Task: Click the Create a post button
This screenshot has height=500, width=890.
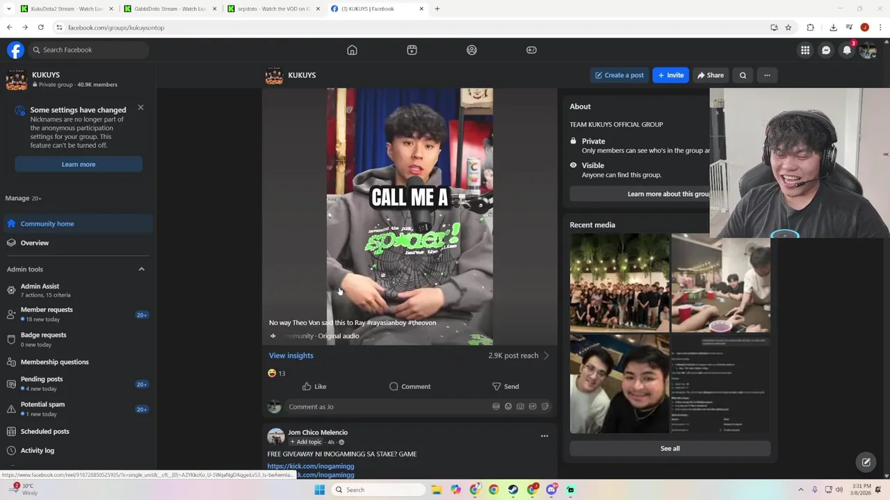Action: click(x=619, y=75)
